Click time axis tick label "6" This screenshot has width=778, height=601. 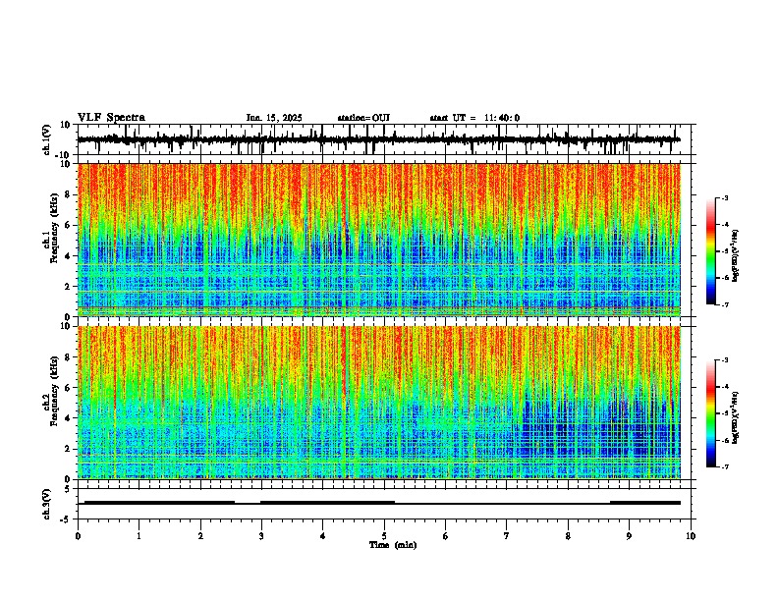(x=446, y=536)
